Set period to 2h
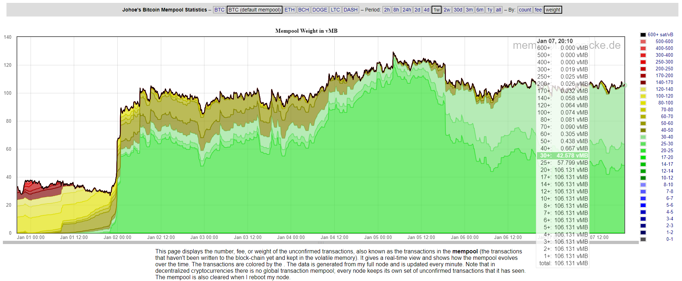 coord(387,10)
